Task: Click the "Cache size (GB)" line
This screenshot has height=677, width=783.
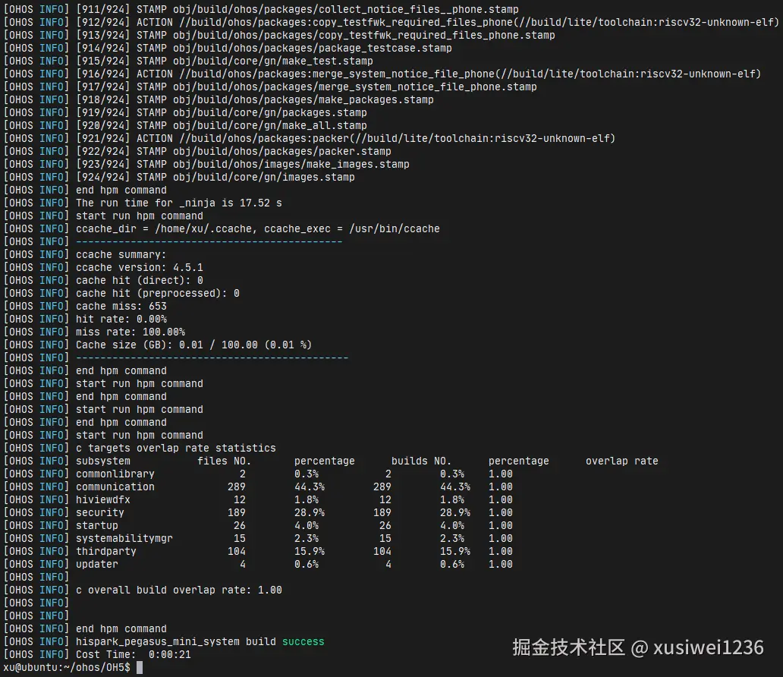Action: (193, 345)
